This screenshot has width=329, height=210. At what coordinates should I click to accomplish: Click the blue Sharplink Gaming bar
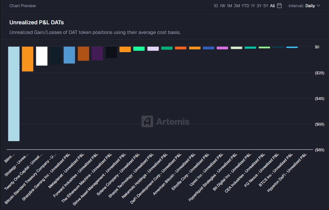click(x=69, y=55)
